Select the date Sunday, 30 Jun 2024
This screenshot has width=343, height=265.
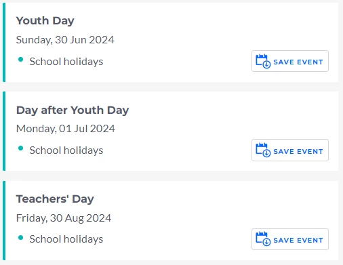point(65,40)
